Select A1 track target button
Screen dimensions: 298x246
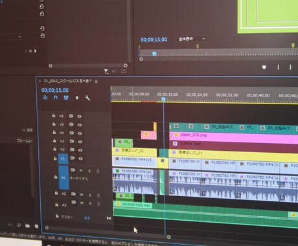click(63, 177)
